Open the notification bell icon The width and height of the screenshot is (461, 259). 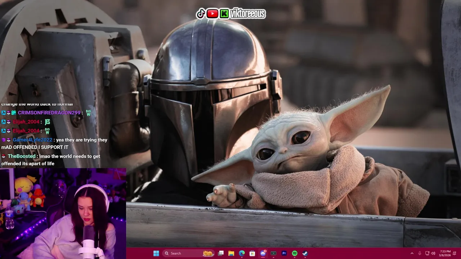(455, 253)
